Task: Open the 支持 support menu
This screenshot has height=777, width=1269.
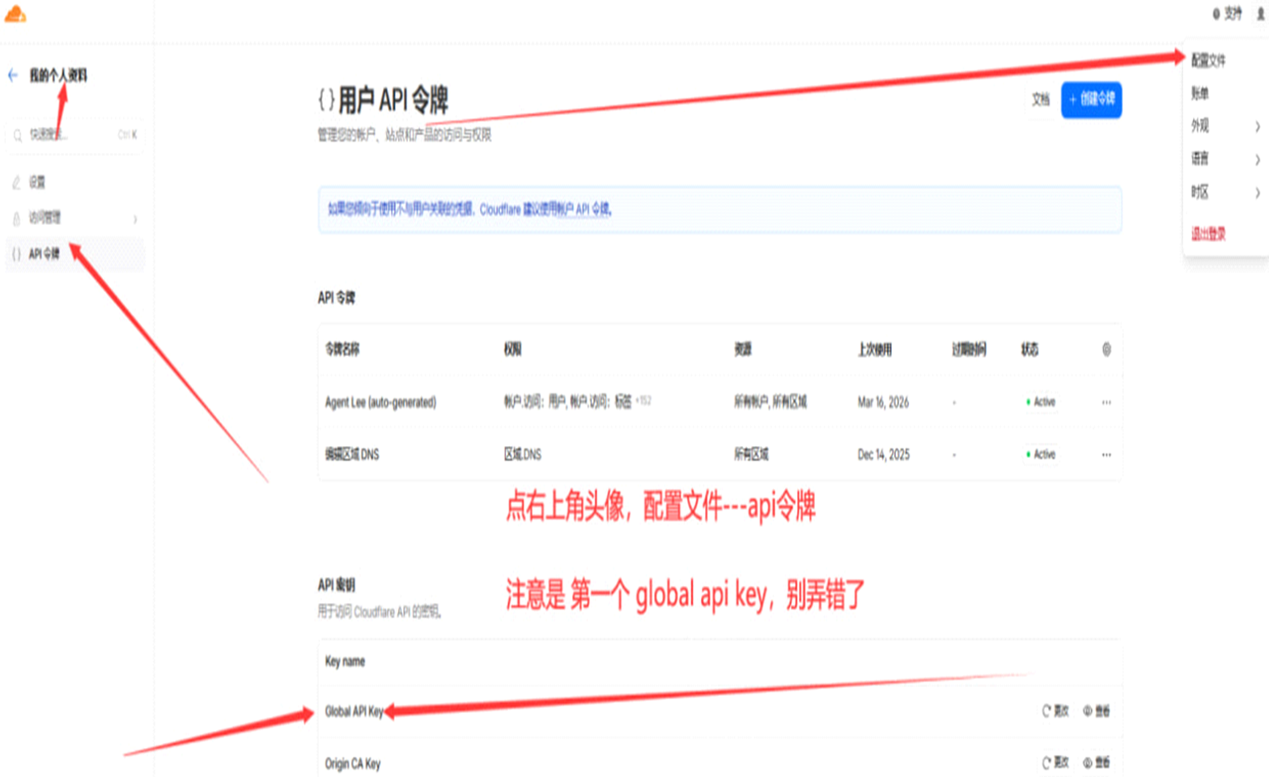Action: [1228, 14]
